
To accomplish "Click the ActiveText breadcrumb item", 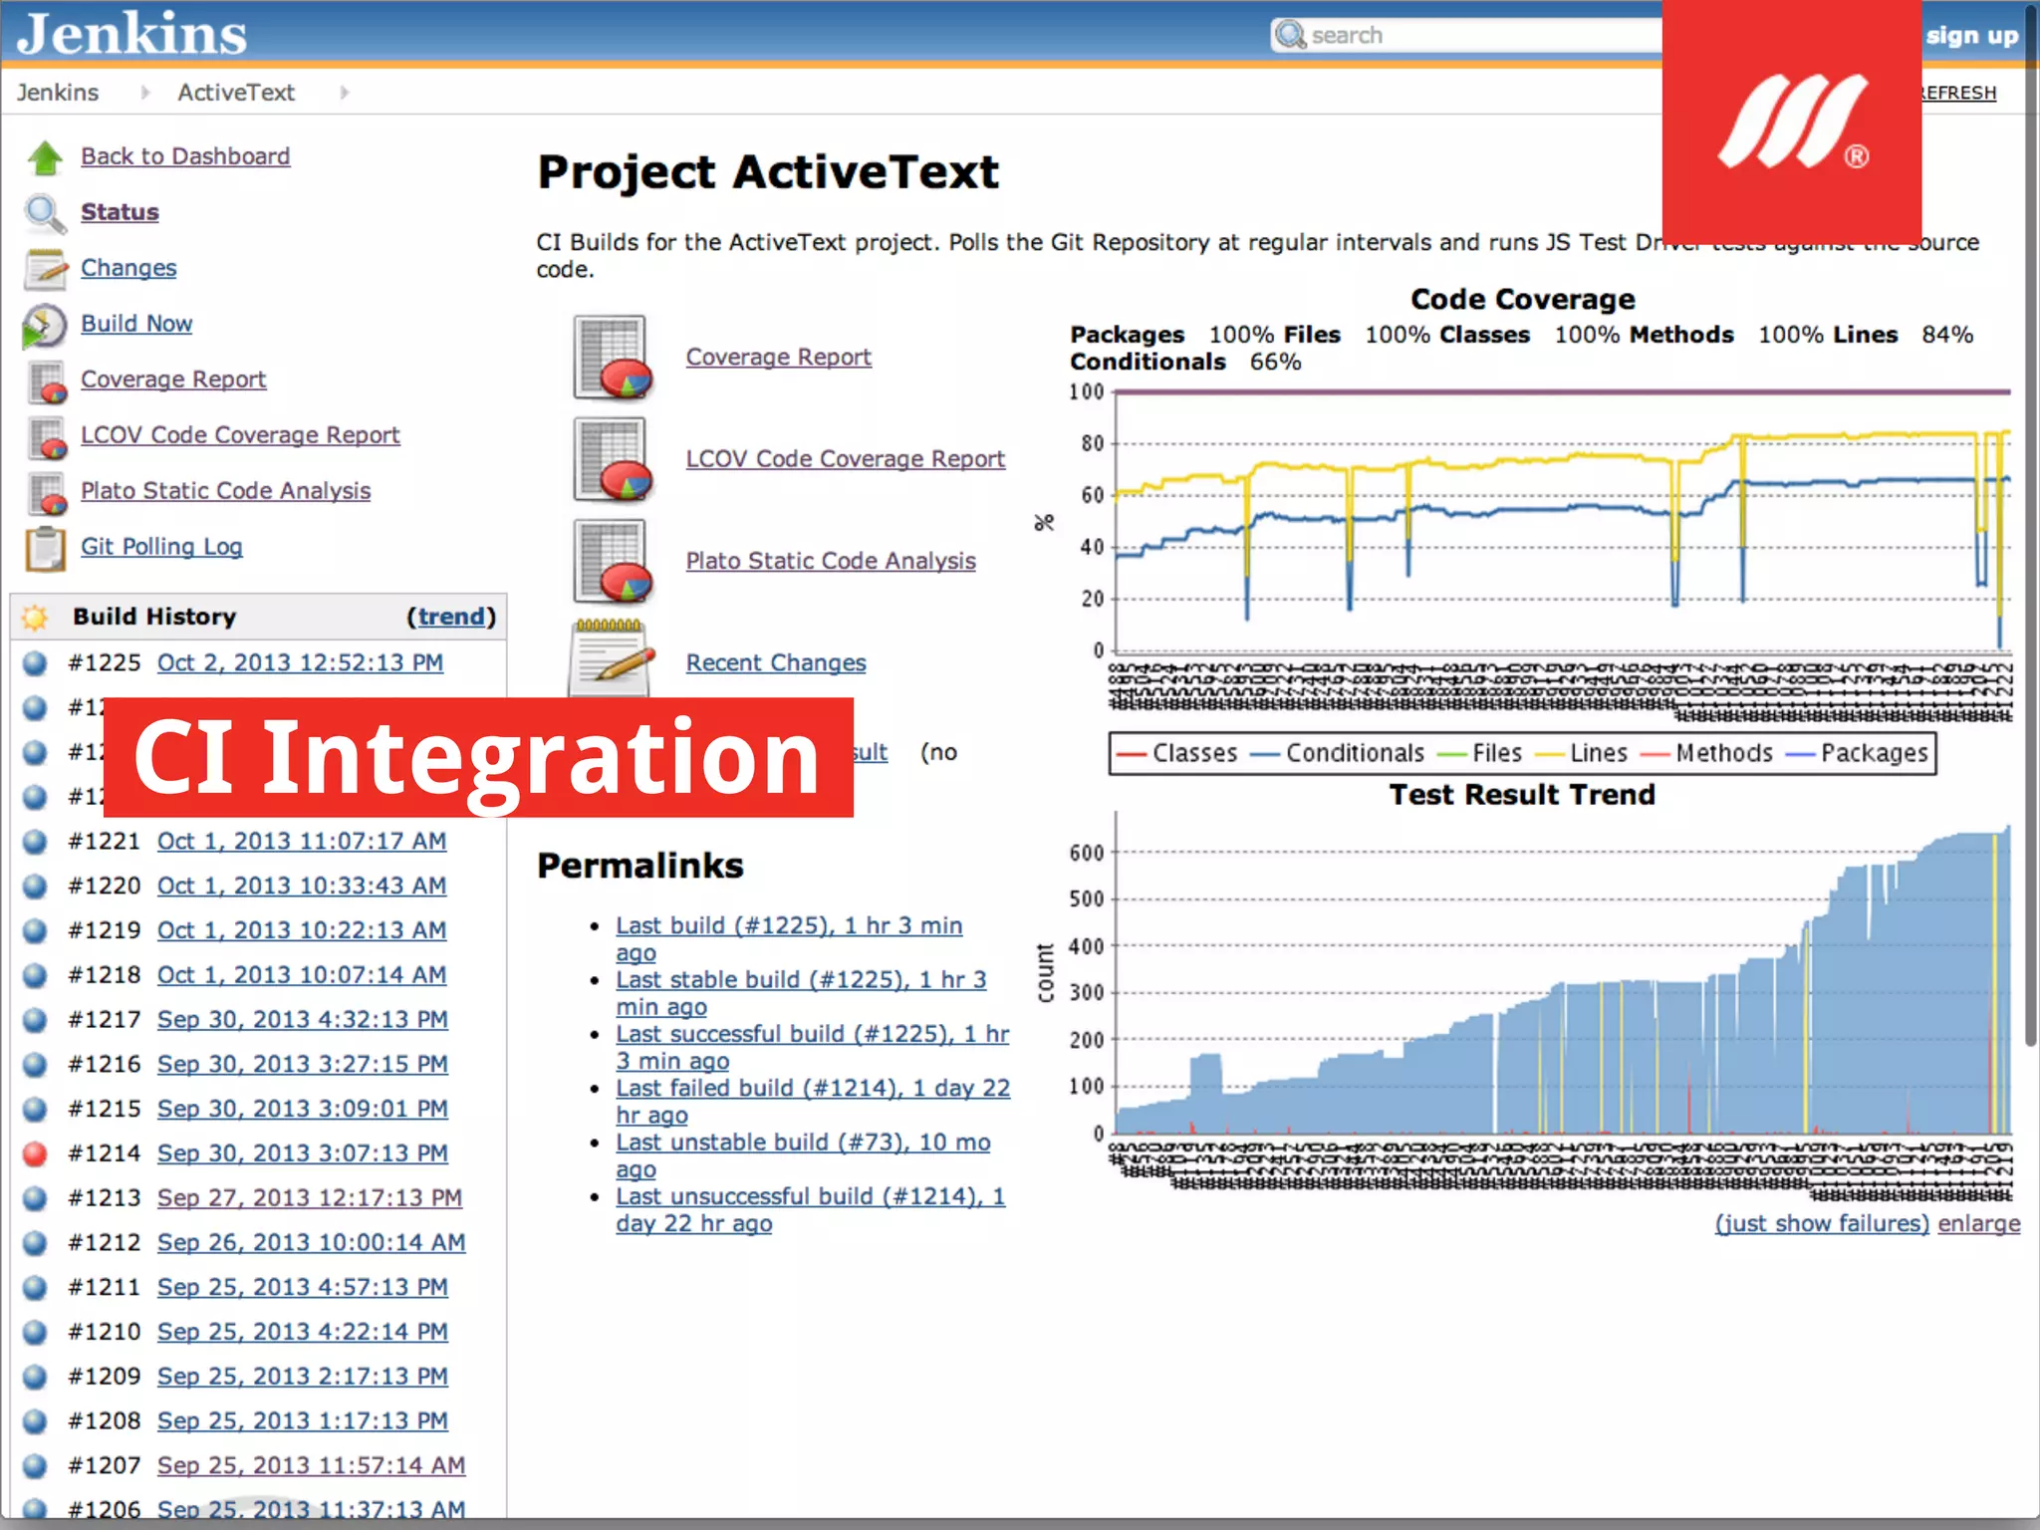I will [236, 93].
